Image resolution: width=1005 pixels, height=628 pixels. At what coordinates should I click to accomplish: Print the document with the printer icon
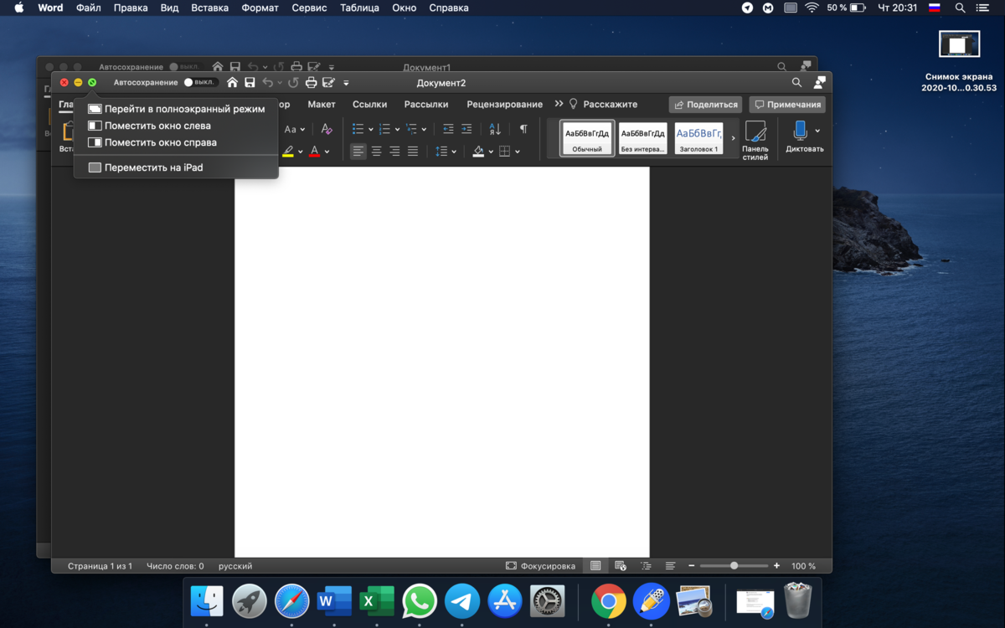point(311,83)
